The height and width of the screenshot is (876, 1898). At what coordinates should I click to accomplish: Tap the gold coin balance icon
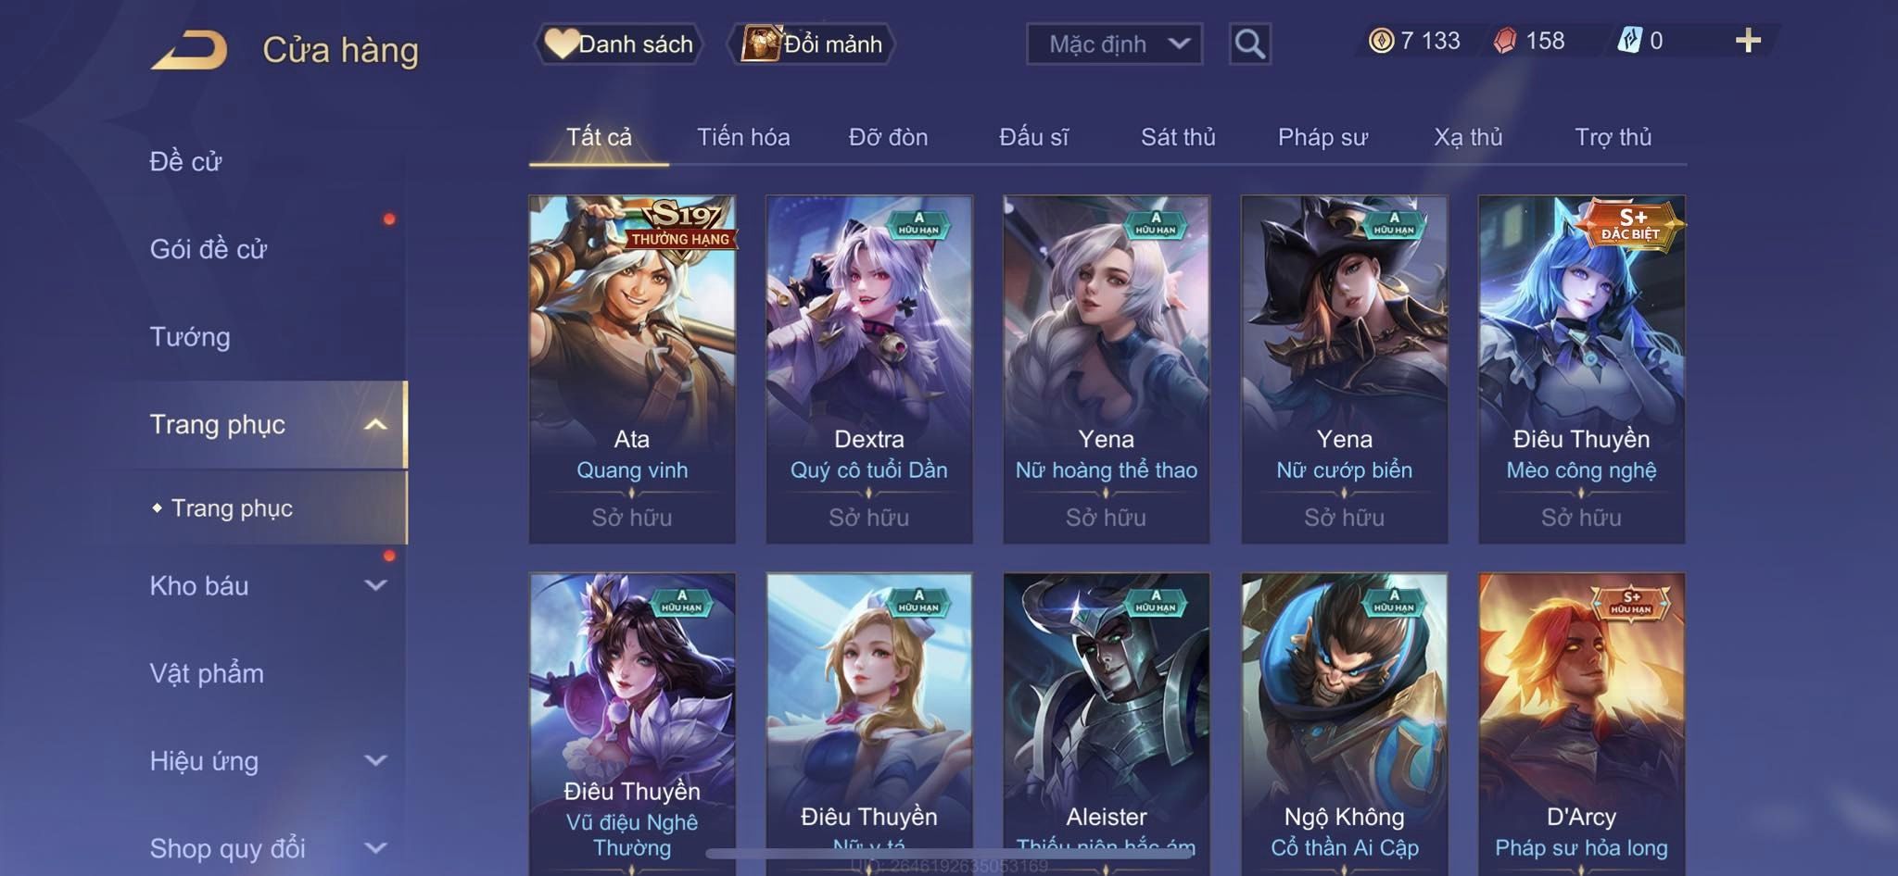pyautogui.click(x=1381, y=41)
